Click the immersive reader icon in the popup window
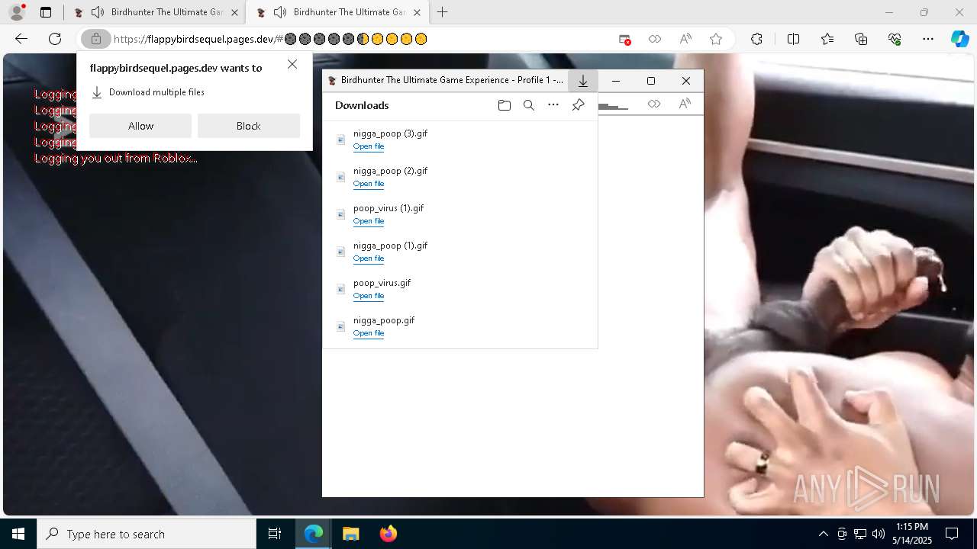This screenshot has width=977, height=549. pyautogui.click(x=654, y=104)
